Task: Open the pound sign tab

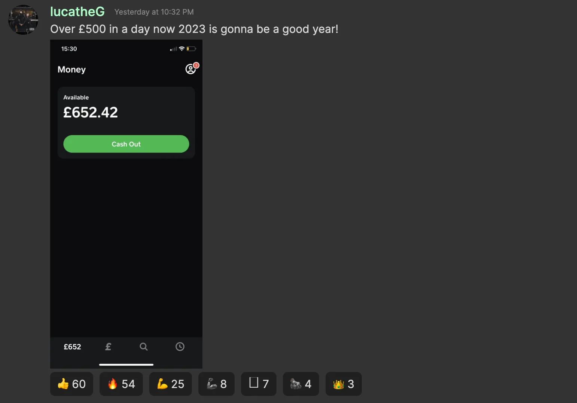Action: pyautogui.click(x=108, y=347)
